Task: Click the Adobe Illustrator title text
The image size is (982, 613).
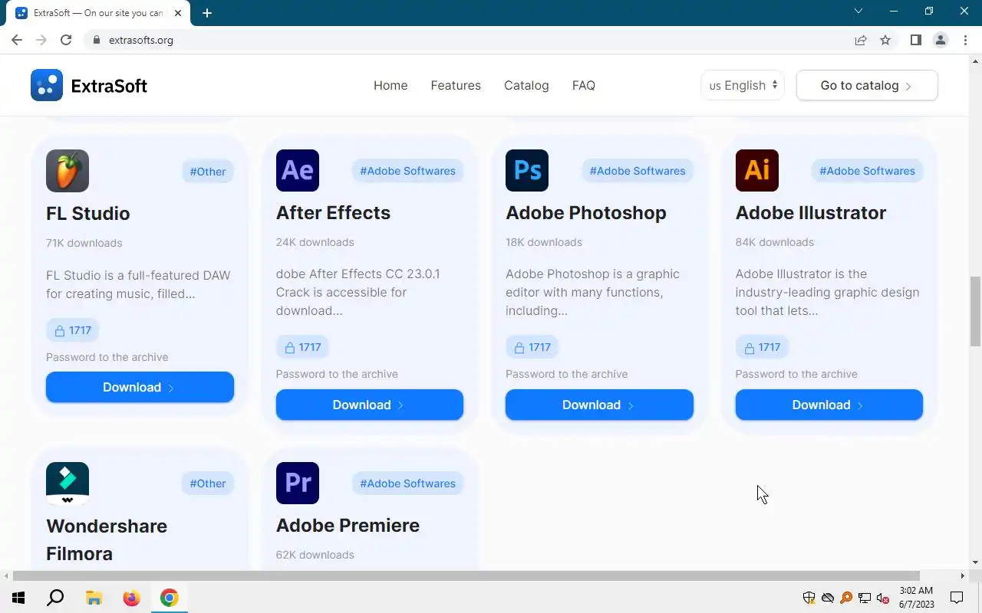Action: [x=811, y=212]
